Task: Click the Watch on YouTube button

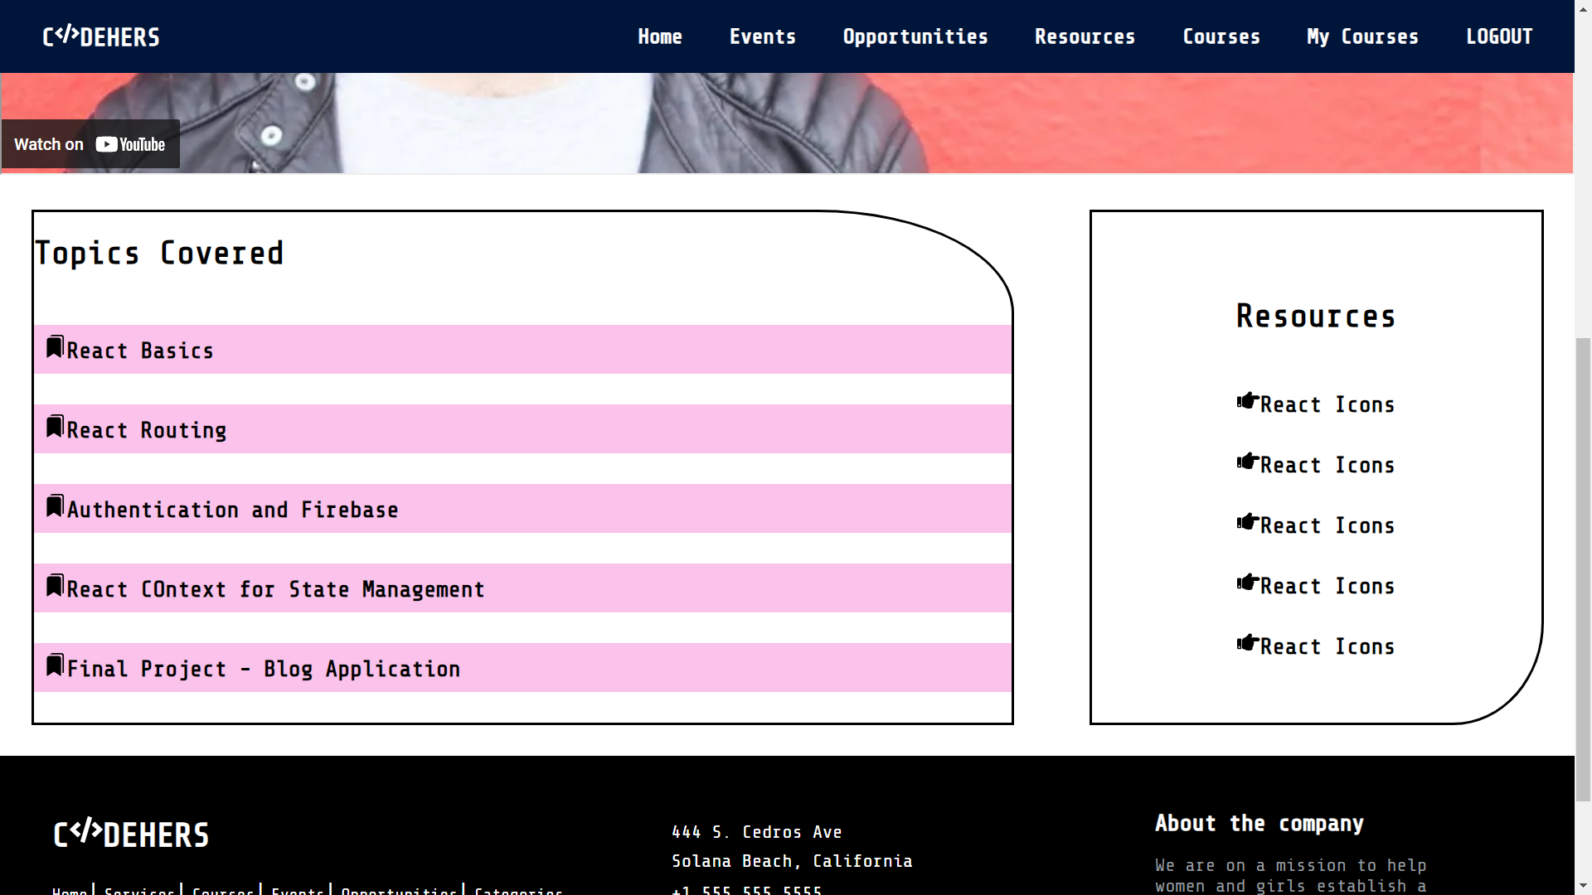Action: (x=90, y=145)
